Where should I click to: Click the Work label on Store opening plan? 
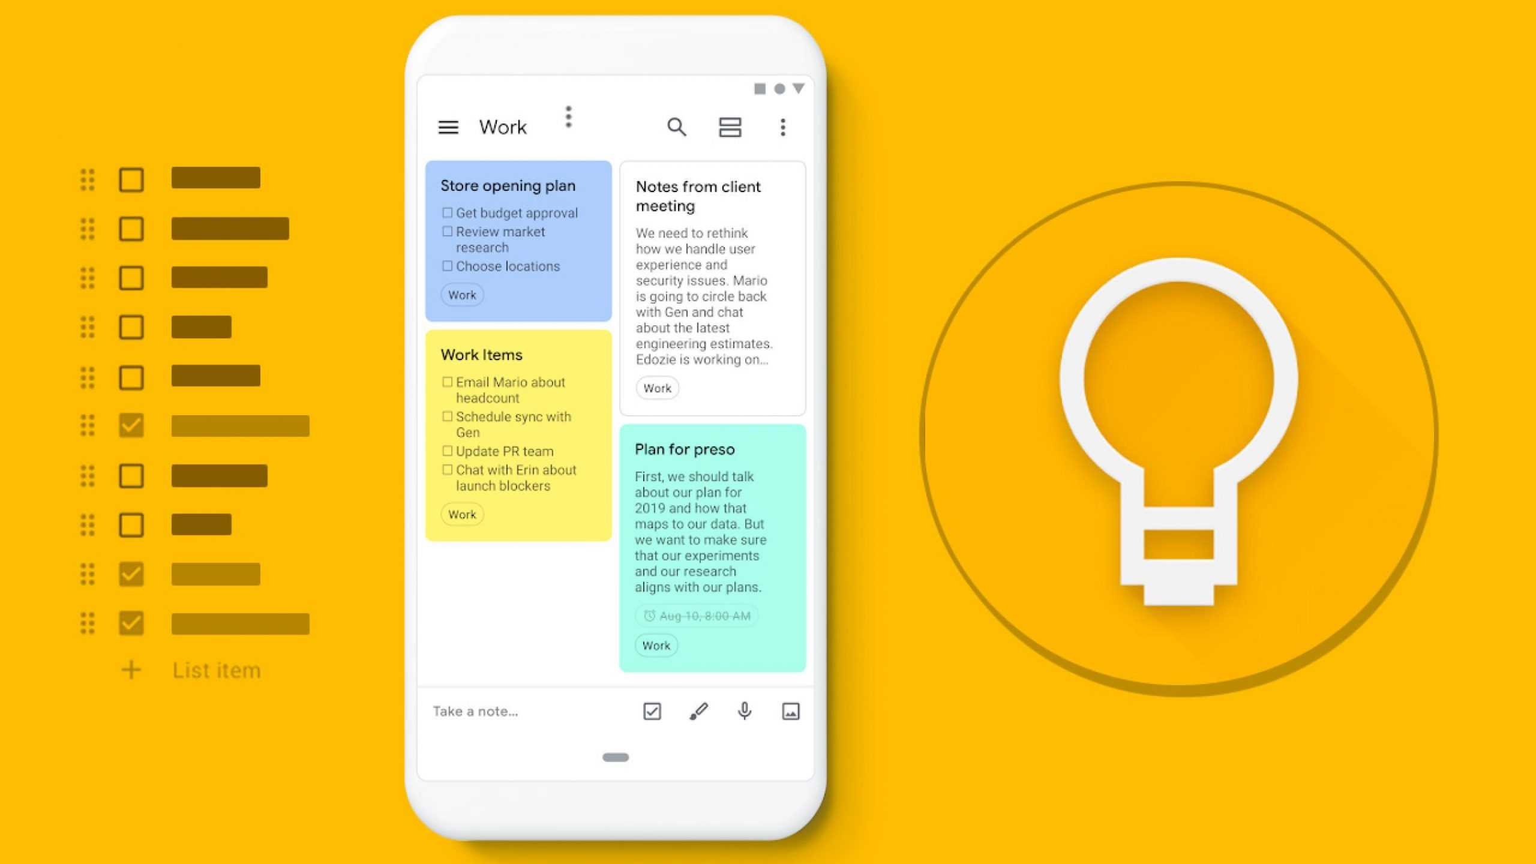(x=461, y=295)
